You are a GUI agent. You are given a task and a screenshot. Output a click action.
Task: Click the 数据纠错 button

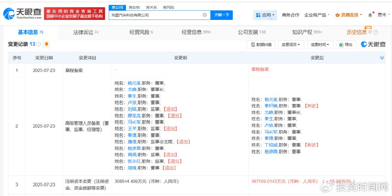click(x=261, y=45)
